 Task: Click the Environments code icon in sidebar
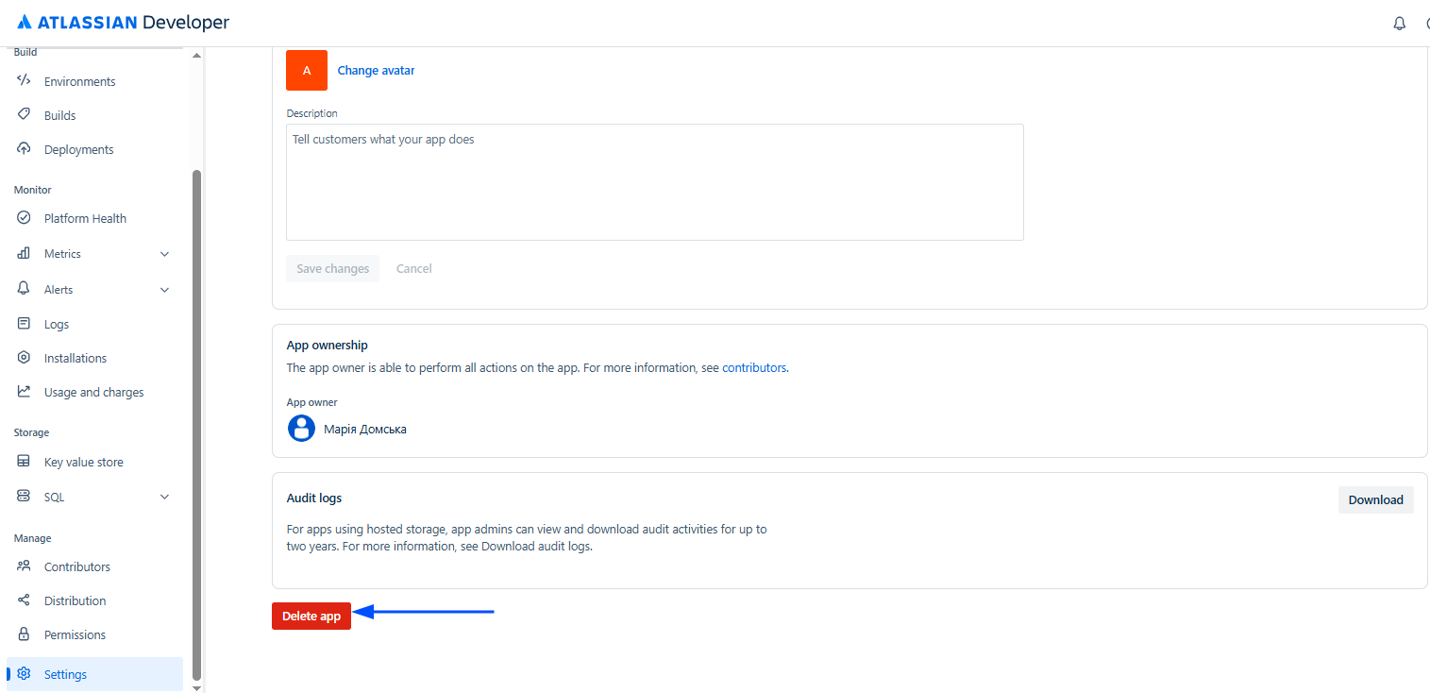coord(25,81)
